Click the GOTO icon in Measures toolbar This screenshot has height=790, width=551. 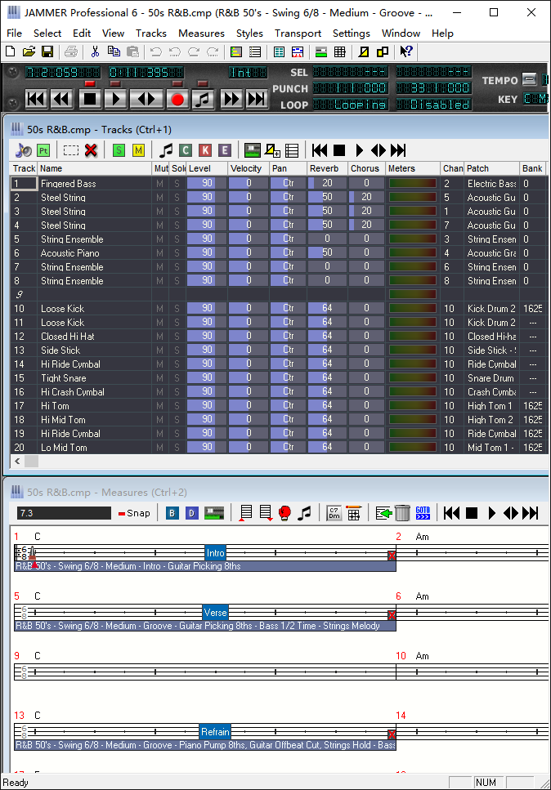click(423, 513)
